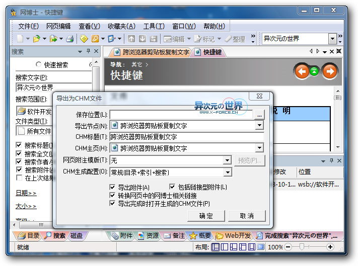The height and width of the screenshot is (266, 358).
Task: Click the 确定 button
Action: 206,216
